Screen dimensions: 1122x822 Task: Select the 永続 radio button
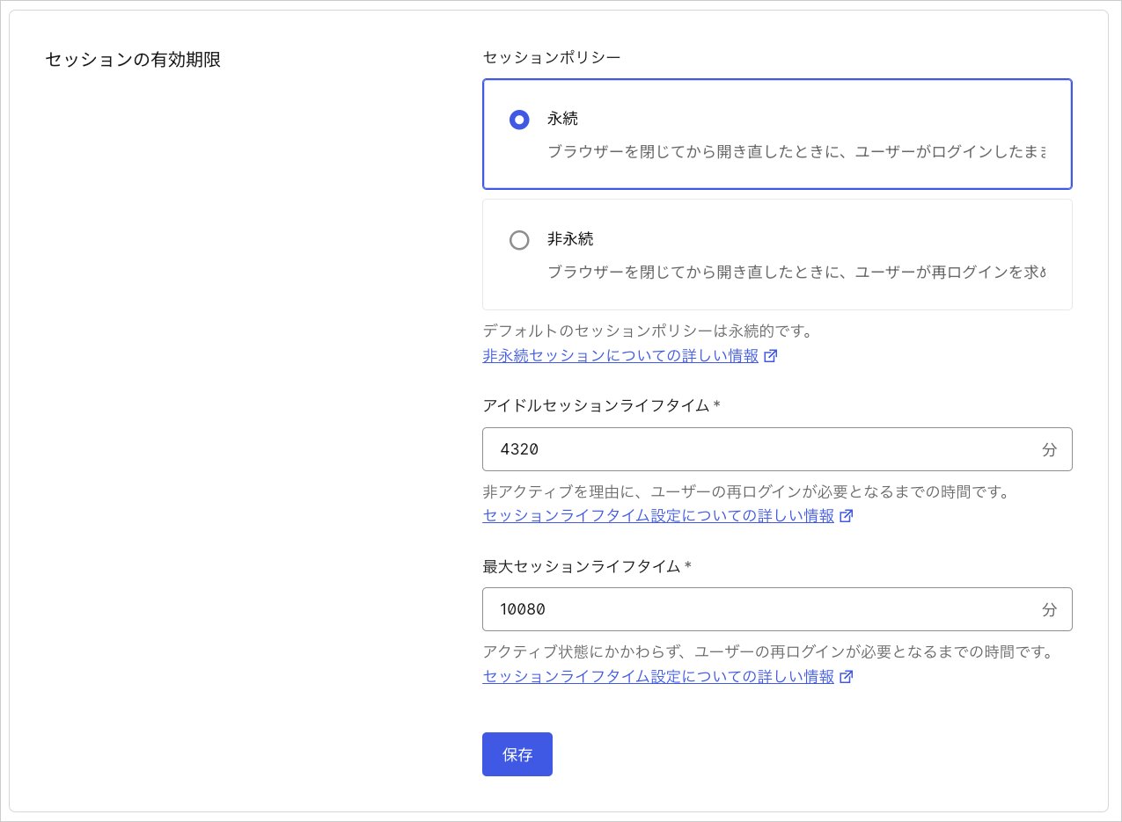click(519, 119)
